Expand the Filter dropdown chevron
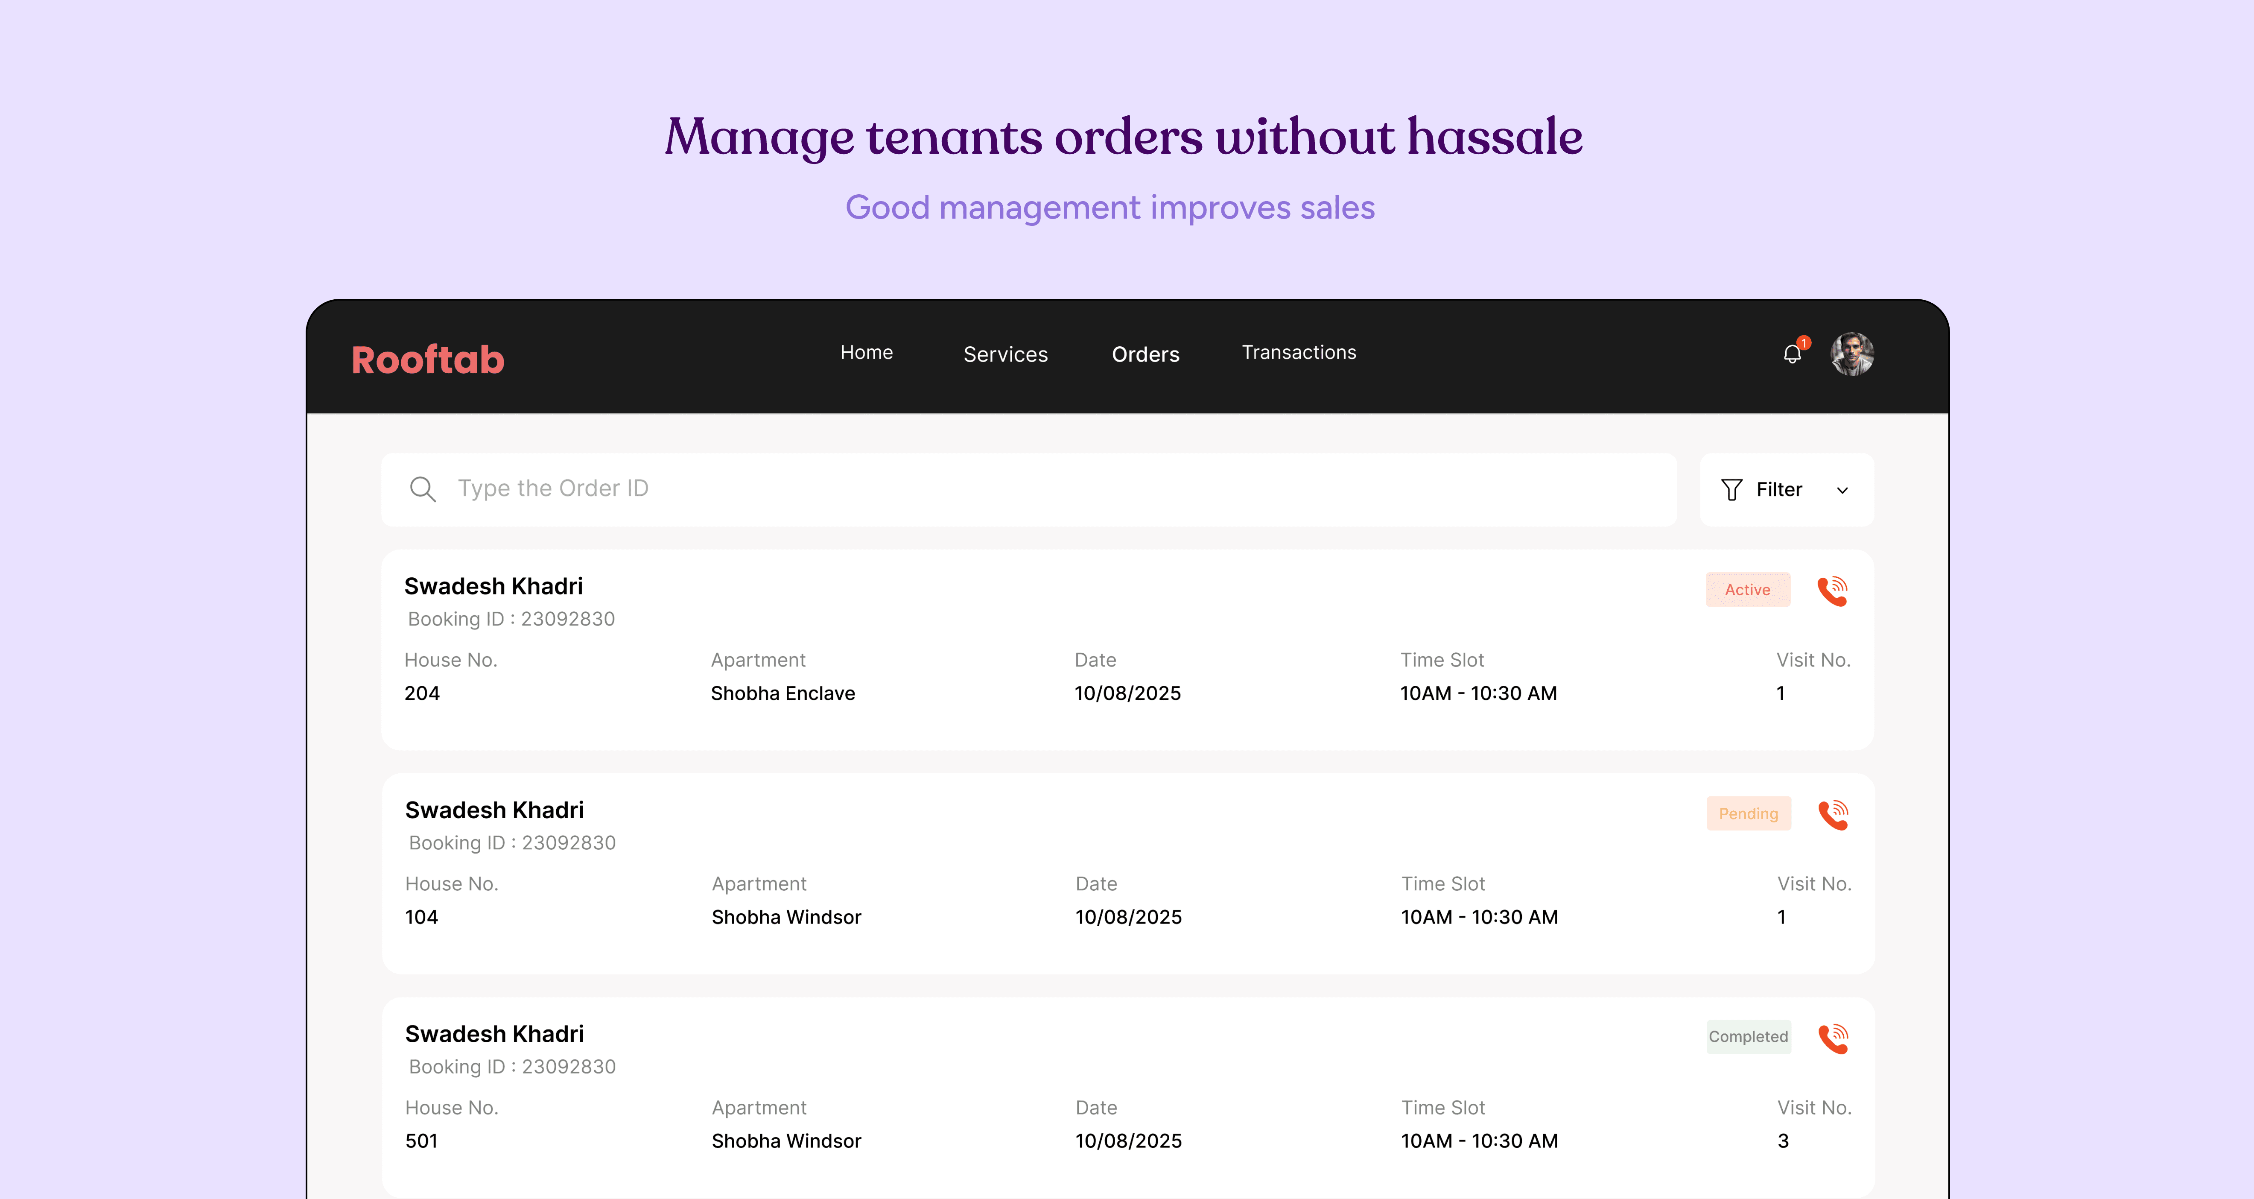 pyautogui.click(x=1842, y=491)
